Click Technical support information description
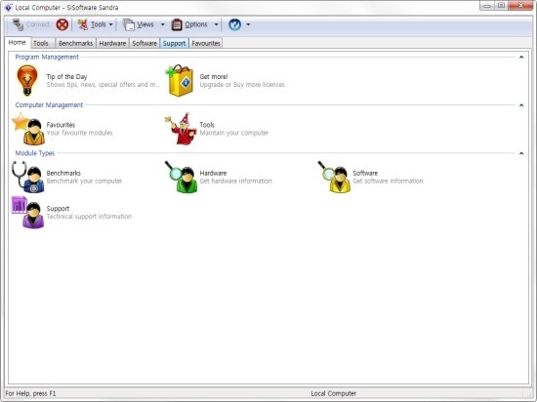The height and width of the screenshot is (402, 537). 89,217
